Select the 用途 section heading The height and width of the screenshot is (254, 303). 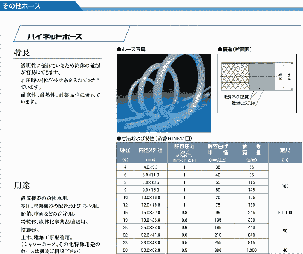(22, 185)
